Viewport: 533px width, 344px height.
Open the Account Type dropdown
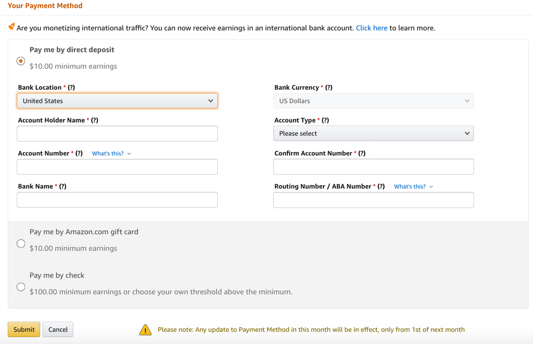(373, 134)
